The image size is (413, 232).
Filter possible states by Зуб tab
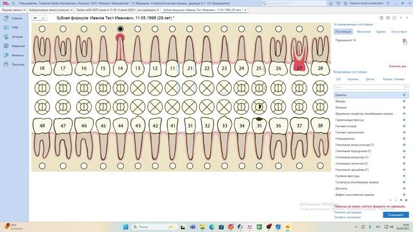tap(338, 79)
